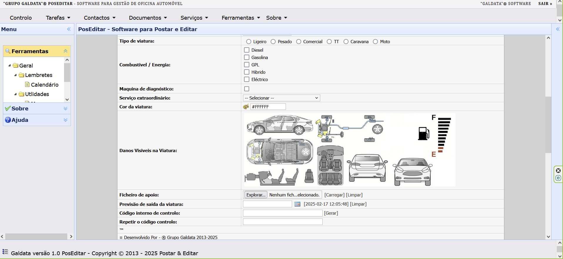Click the Geral folder icon
Screen dimensions: 563x259
(x=16, y=65)
